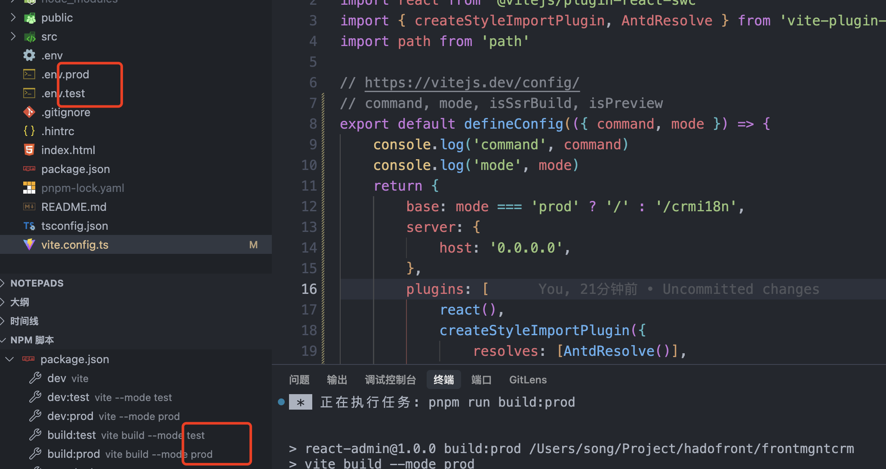Click the vite.config.ts Vite logo icon
The height and width of the screenshot is (469, 886).
point(29,245)
